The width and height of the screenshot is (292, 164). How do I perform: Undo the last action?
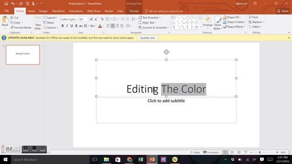point(13,4)
